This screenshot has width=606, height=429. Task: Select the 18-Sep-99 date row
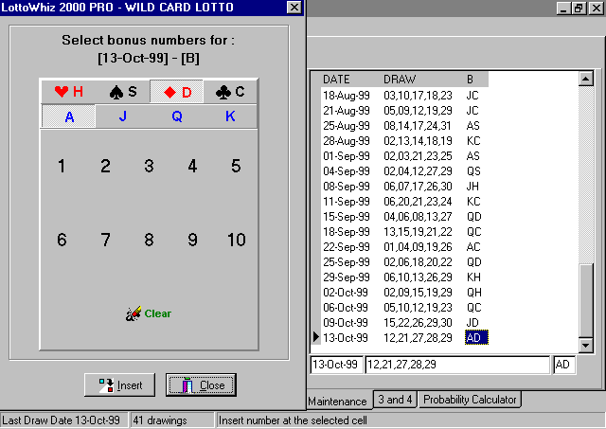coord(347,232)
